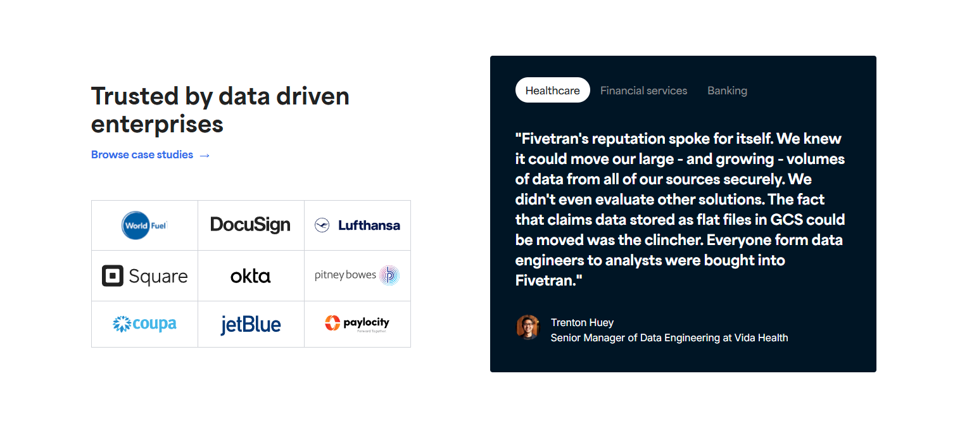Viewport: 967px width, 428px height.
Task: Click Trenton Huey's profile photo
Action: pos(528,329)
